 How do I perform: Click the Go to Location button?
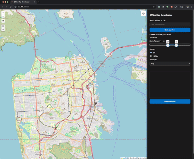click(170, 30)
